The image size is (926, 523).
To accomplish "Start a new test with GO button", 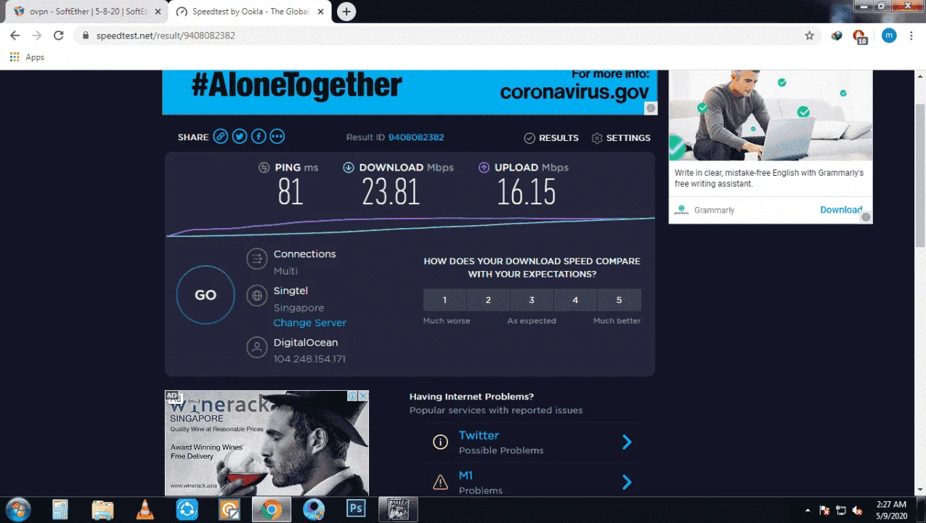I will coord(206,295).
